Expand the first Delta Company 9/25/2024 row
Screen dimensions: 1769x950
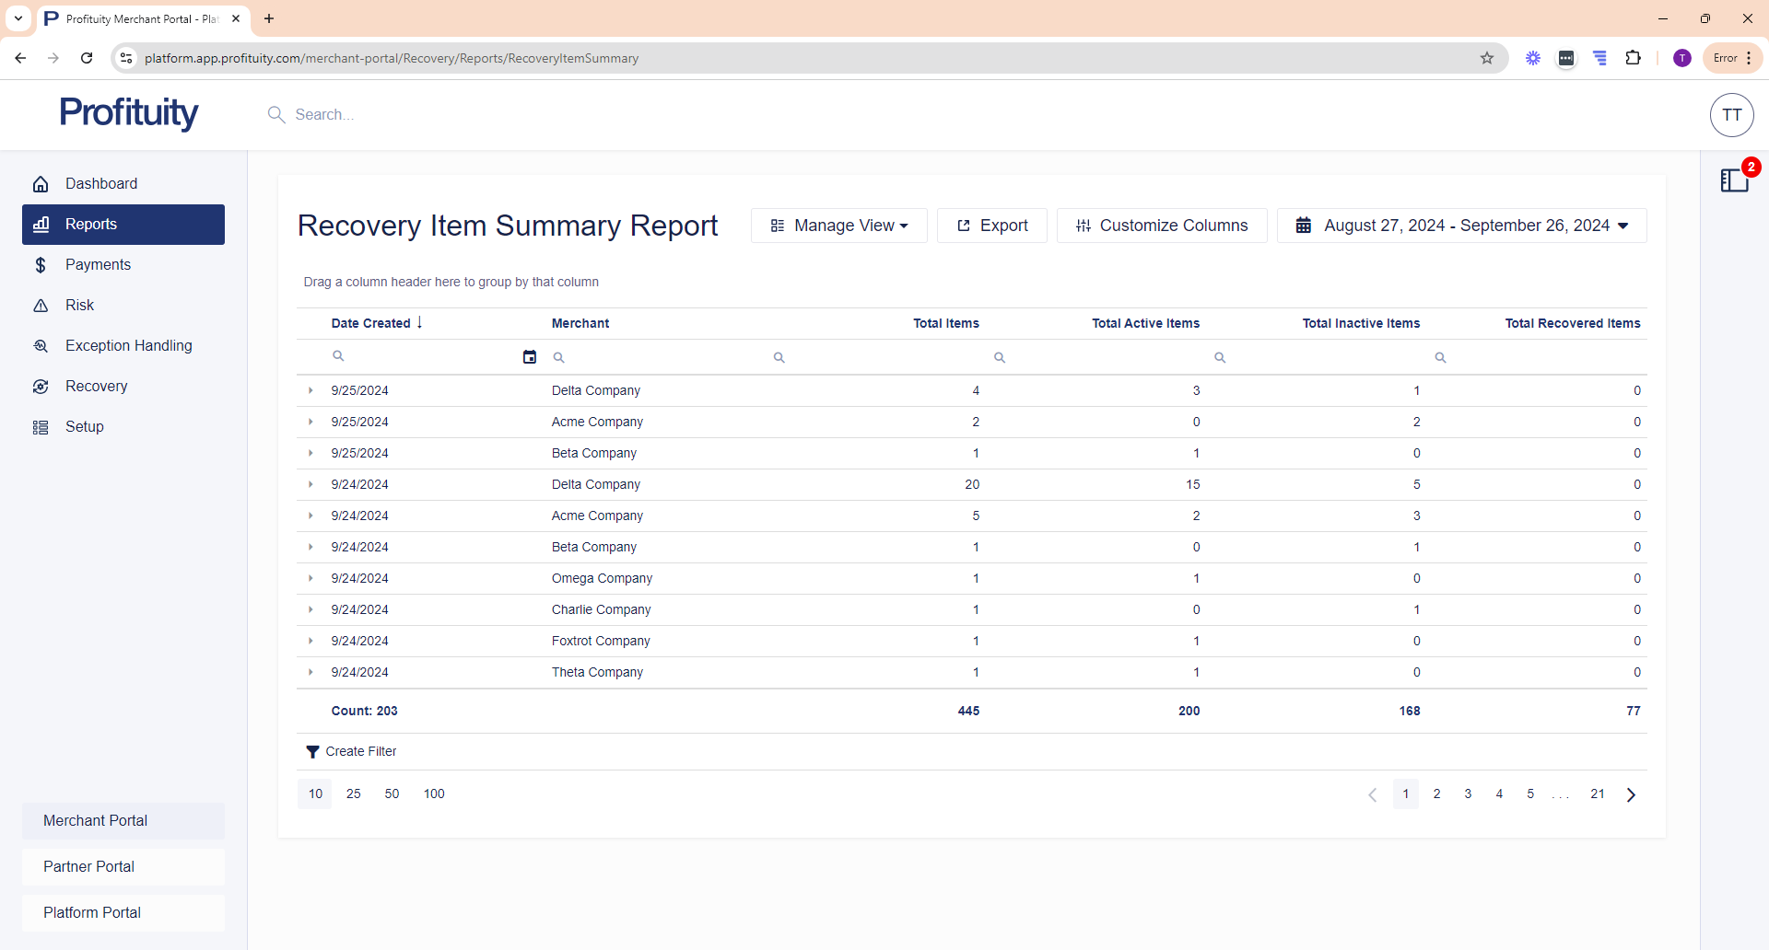point(310,390)
